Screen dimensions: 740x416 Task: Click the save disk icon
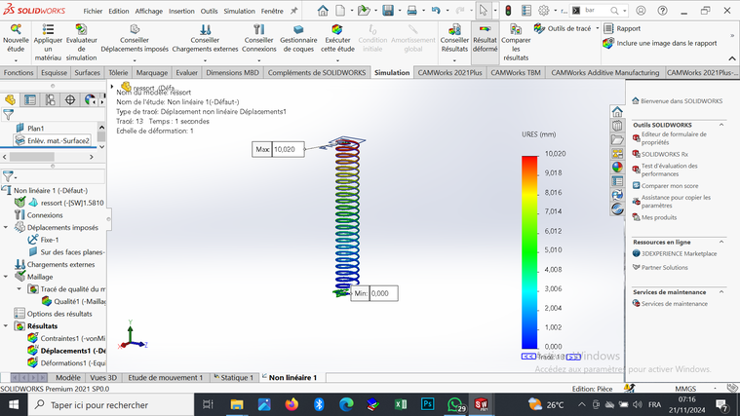pyautogui.click(x=388, y=11)
